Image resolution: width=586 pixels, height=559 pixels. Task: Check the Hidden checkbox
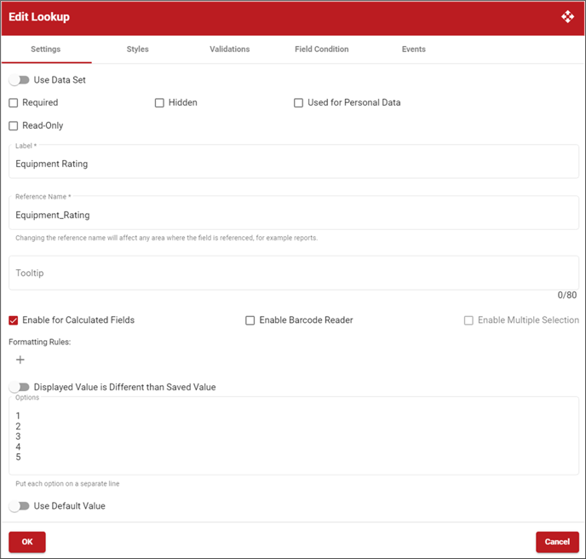tap(159, 103)
